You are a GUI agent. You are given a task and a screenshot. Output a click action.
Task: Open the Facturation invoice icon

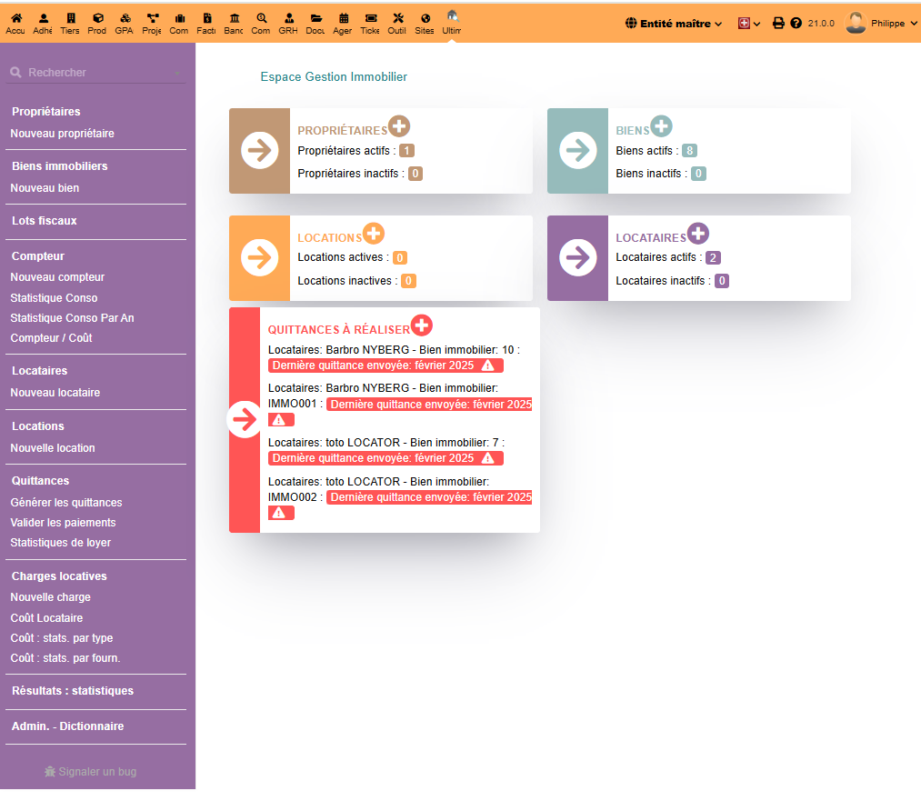tap(206, 18)
